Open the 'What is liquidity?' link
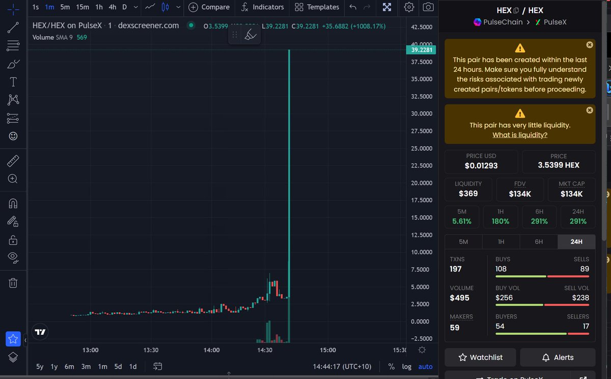611x379 pixels. pyautogui.click(x=520, y=135)
